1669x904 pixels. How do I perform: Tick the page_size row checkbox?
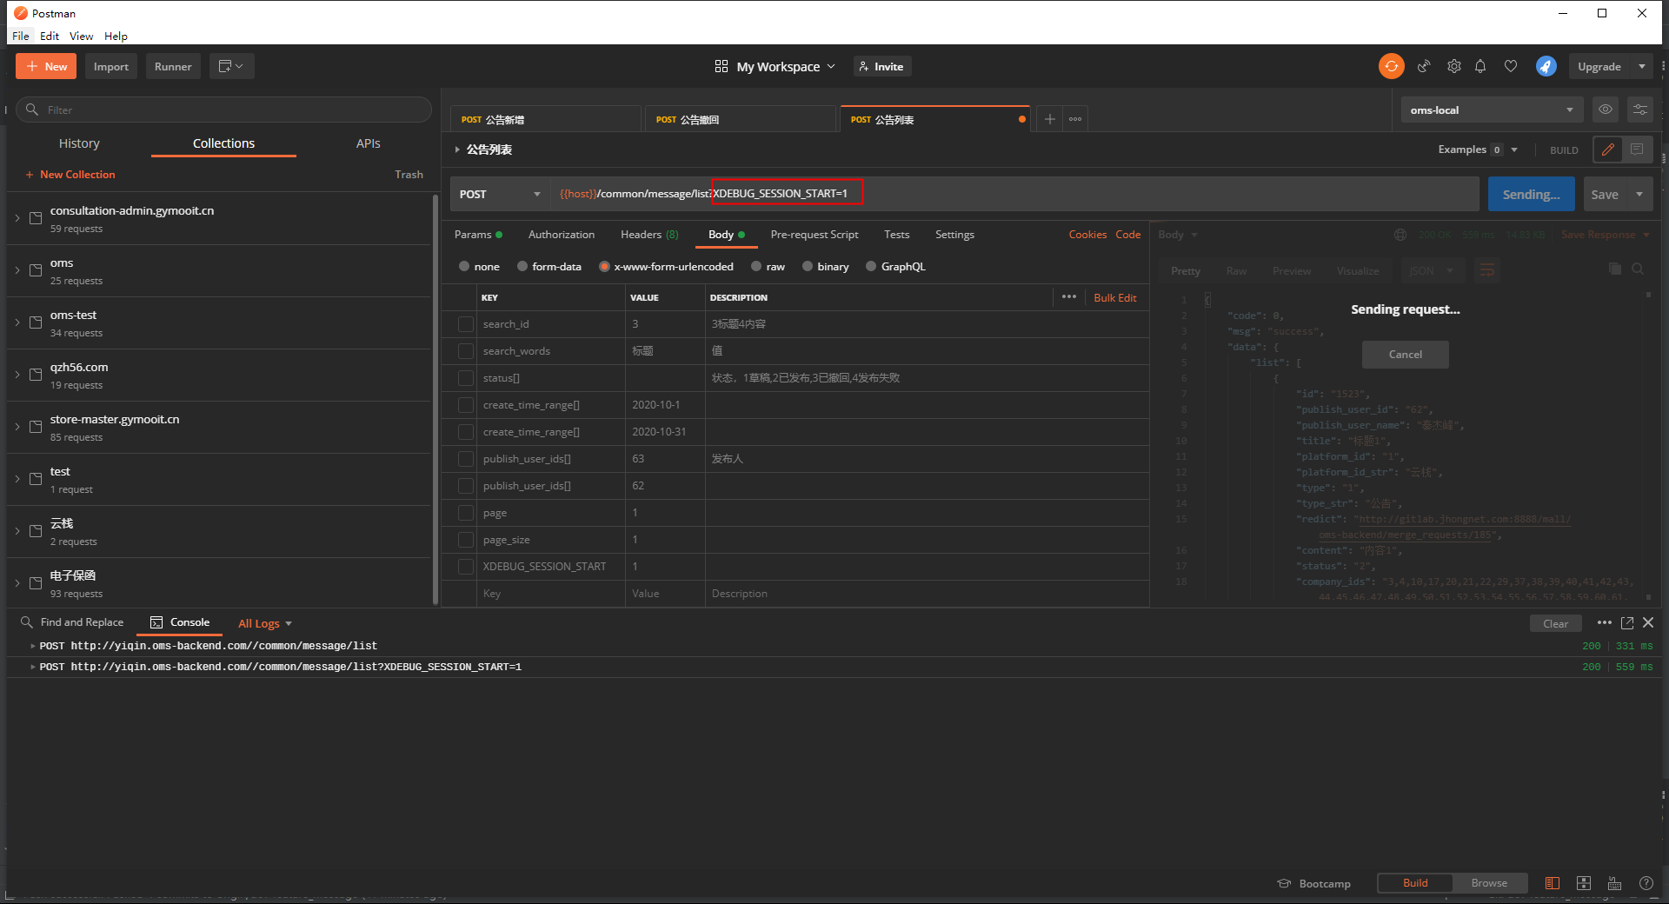click(x=466, y=540)
